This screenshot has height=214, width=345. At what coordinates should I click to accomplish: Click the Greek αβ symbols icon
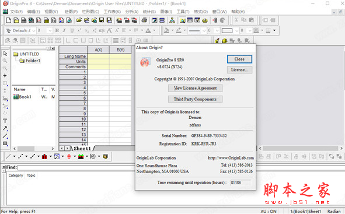pos(102,30)
